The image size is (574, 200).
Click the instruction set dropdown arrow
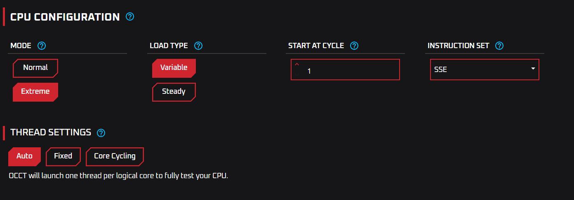tap(533, 68)
